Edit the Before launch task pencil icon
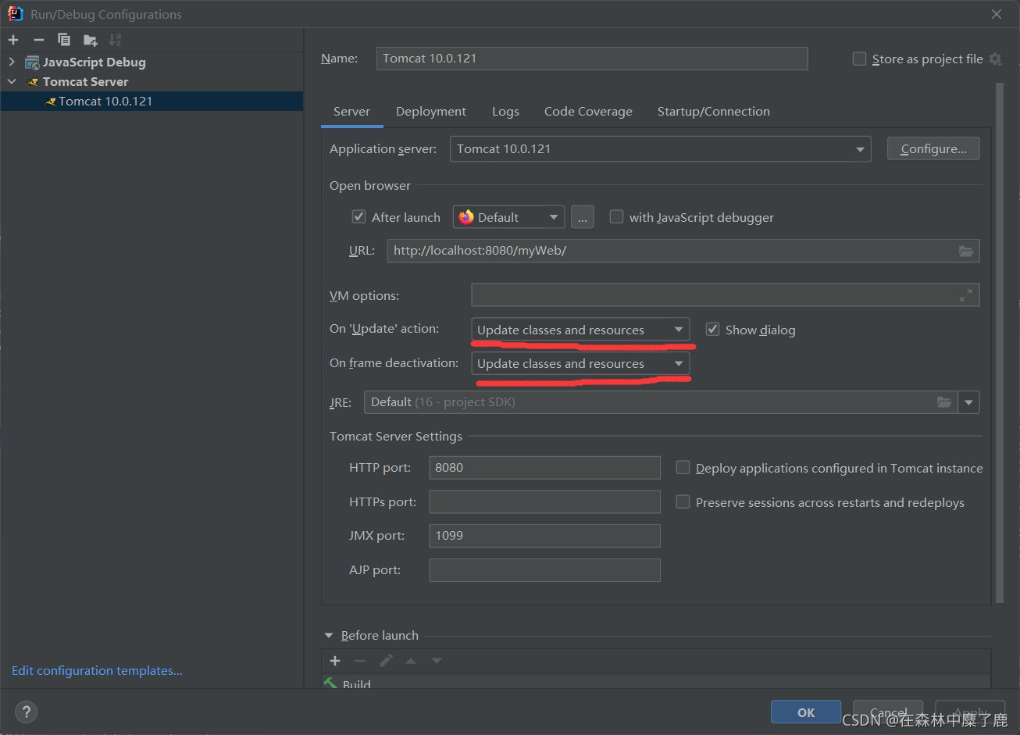 click(x=386, y=661)
